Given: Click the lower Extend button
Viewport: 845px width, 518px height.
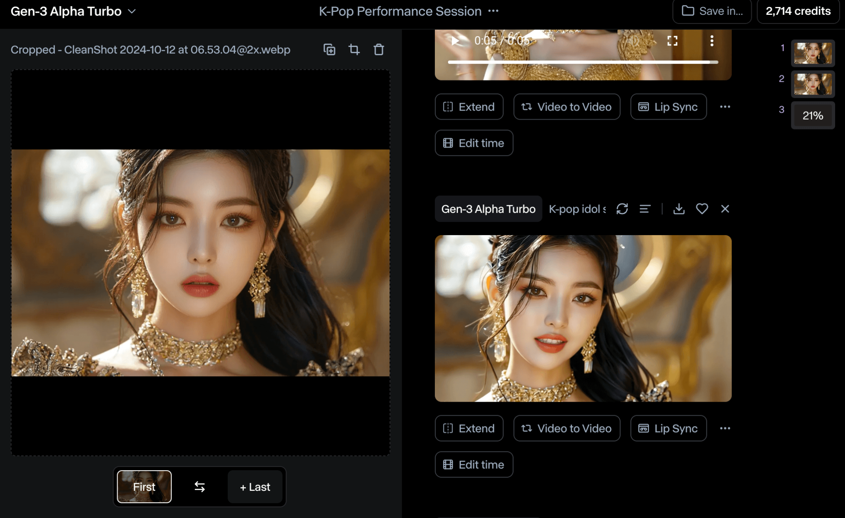Looking at the screenshot, I should [469, 429].
